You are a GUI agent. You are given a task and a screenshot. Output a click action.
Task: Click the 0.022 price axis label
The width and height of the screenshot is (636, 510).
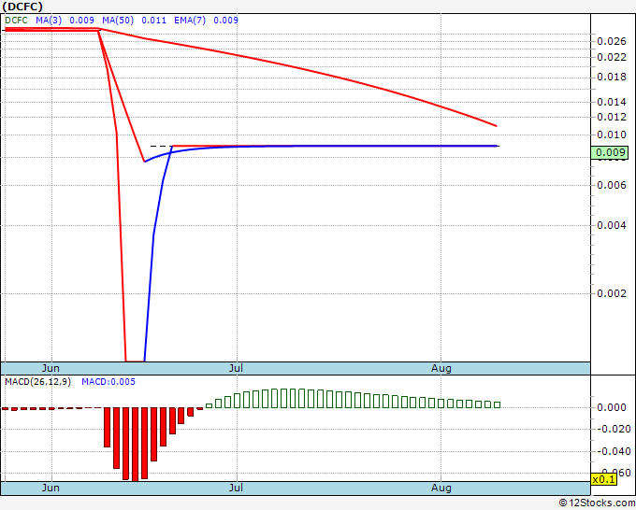pos(612,58)
